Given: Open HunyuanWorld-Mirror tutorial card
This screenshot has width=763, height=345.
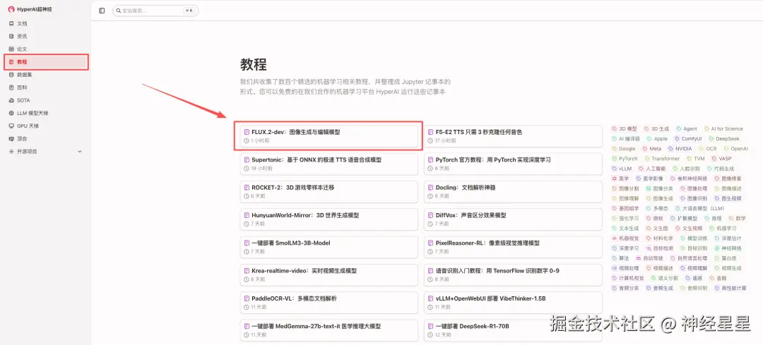Looking at the screenshot, I should coord(329,219).
